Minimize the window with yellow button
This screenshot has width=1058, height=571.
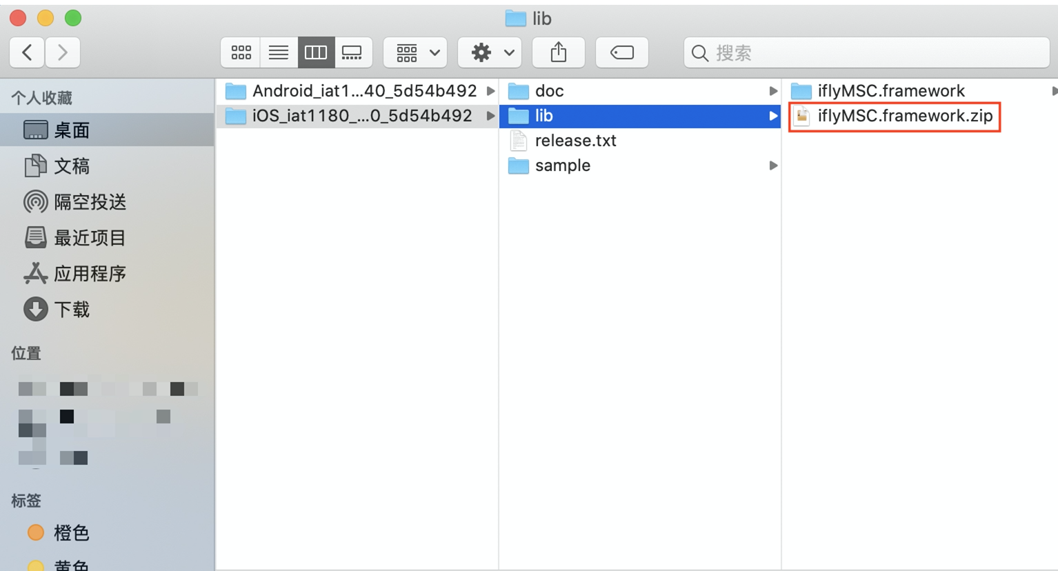(x=46, y=18)
